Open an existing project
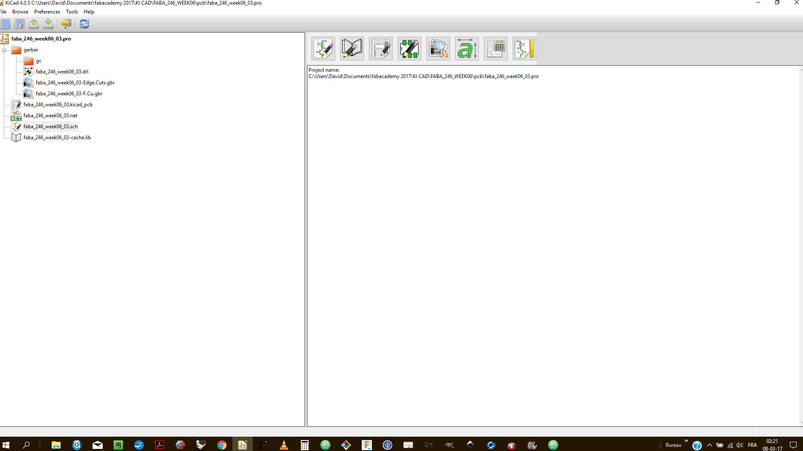 tap(34, 24)
